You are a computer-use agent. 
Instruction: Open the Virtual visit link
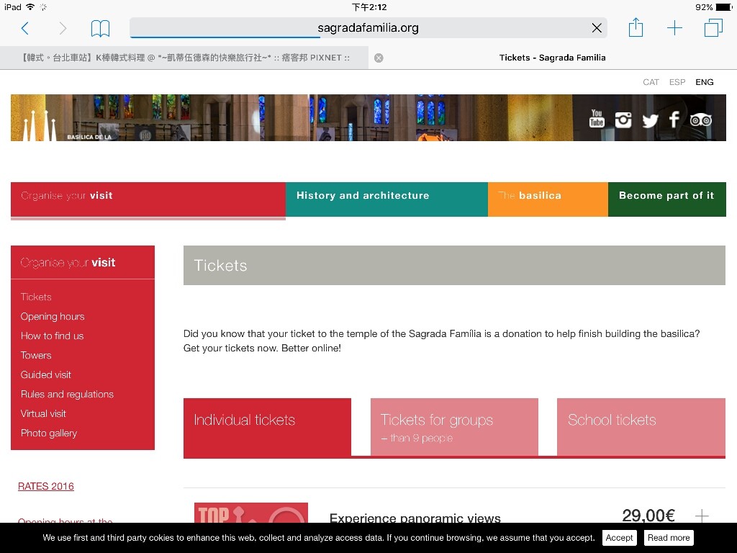pyautogui.click(x=42, y=413)
